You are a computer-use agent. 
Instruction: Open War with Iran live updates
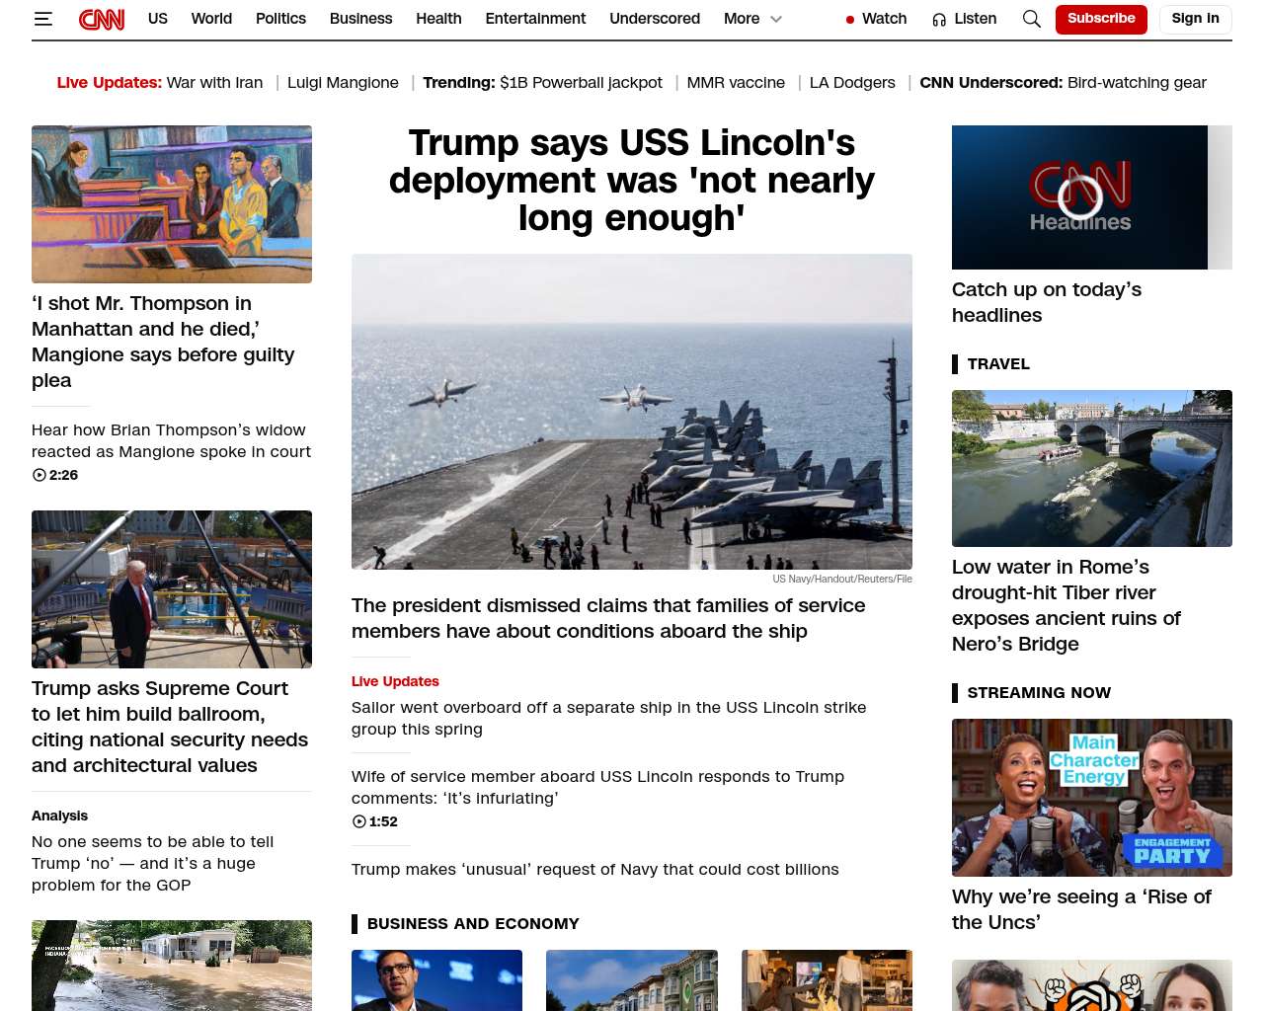point(214,83)
